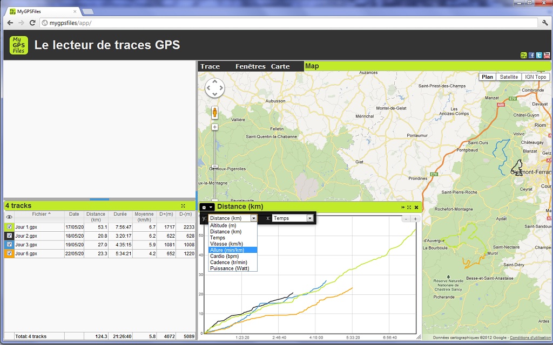Image resolution: width=553 pixels, height=345 pixels.
Task: Open the y axis Distance (km) dropdown
Action: click(232, 218)
